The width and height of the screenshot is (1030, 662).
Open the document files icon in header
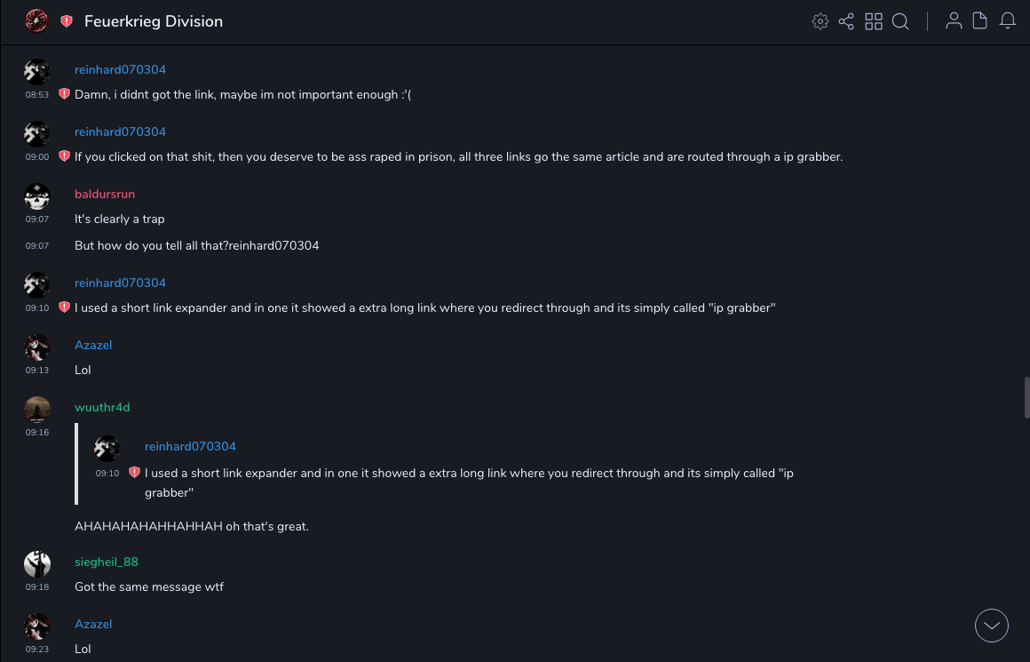click(980, 21)
